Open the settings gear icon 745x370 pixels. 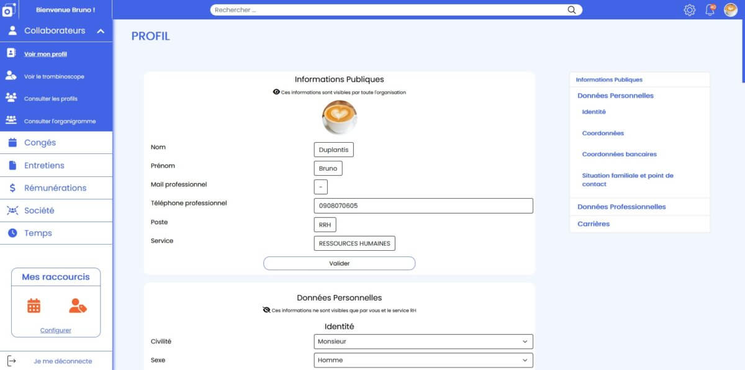pos(689,10)
